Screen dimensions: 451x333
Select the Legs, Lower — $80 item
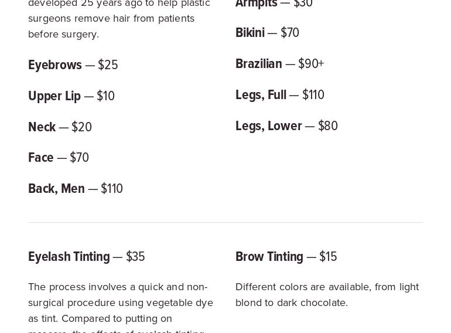(x=286, y=126)
